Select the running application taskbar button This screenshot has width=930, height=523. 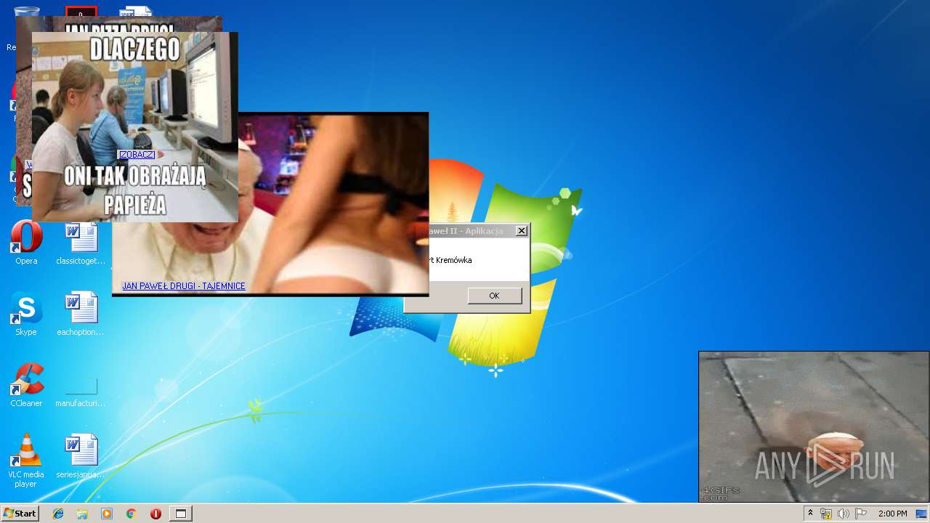(x=181, y=514)
